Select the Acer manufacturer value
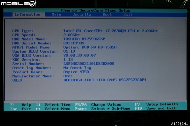This screenshot has height=126, width=190. coord(68,76)
